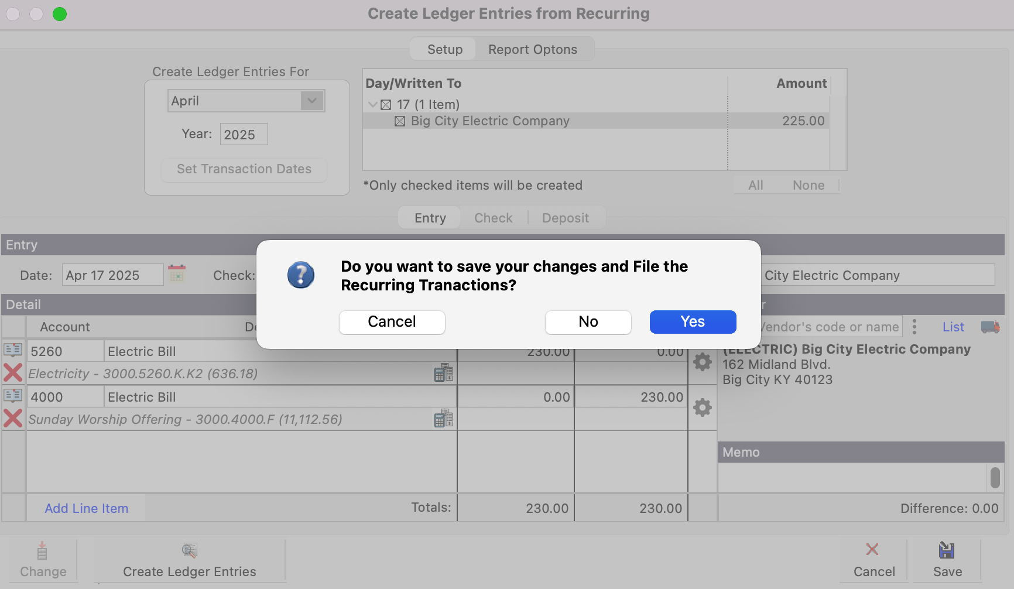Click the Year input field

click(244, 135)
